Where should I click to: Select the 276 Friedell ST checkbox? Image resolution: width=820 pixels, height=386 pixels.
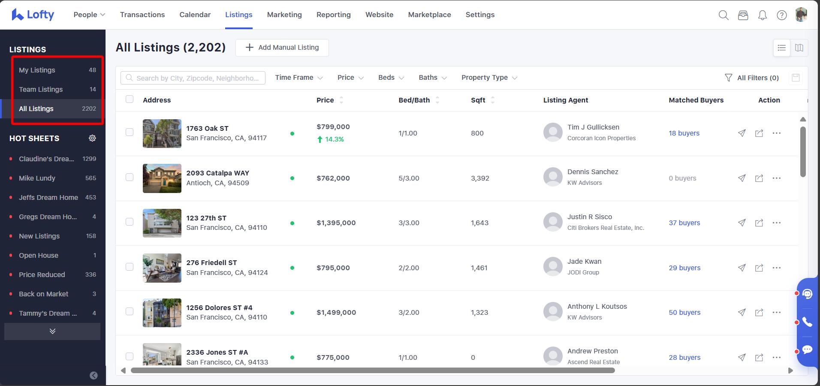click(x=130, y=267)
